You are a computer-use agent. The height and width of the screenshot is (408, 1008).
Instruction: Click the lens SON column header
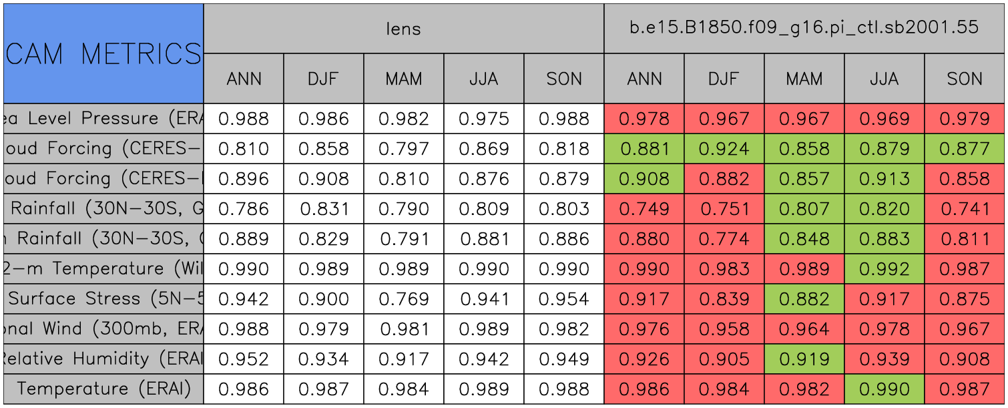[x=564, y=79]
